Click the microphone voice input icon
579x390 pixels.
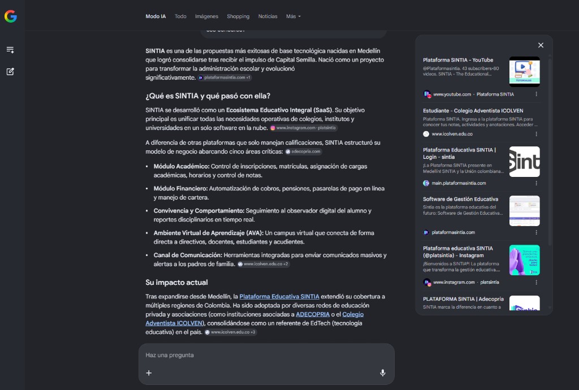point(383,373)
